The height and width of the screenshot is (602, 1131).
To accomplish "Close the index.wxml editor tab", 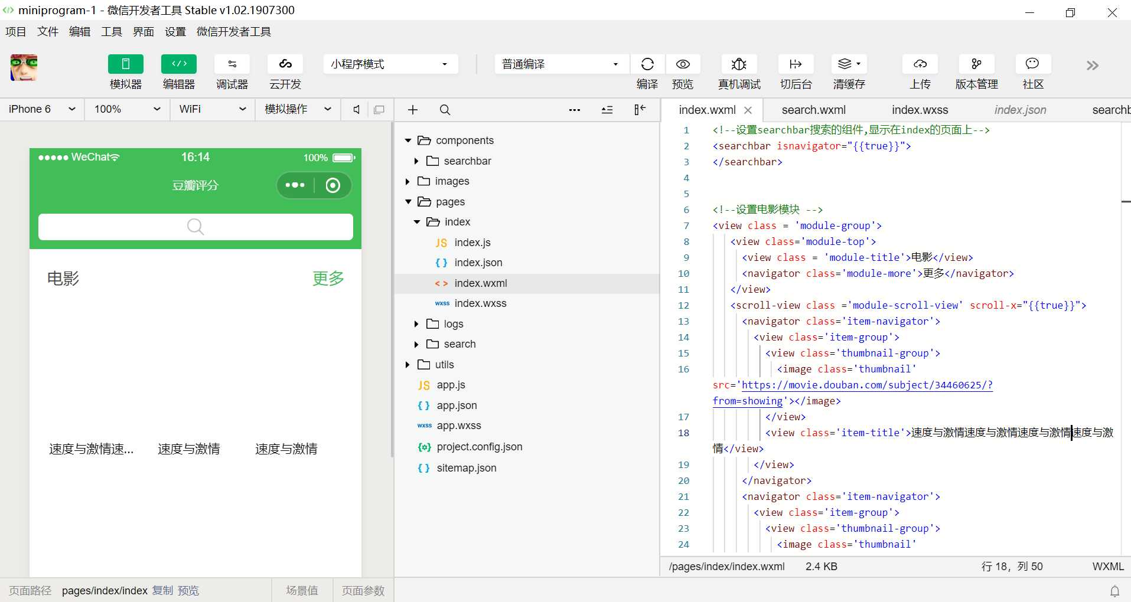I will [x=748, y=110].
